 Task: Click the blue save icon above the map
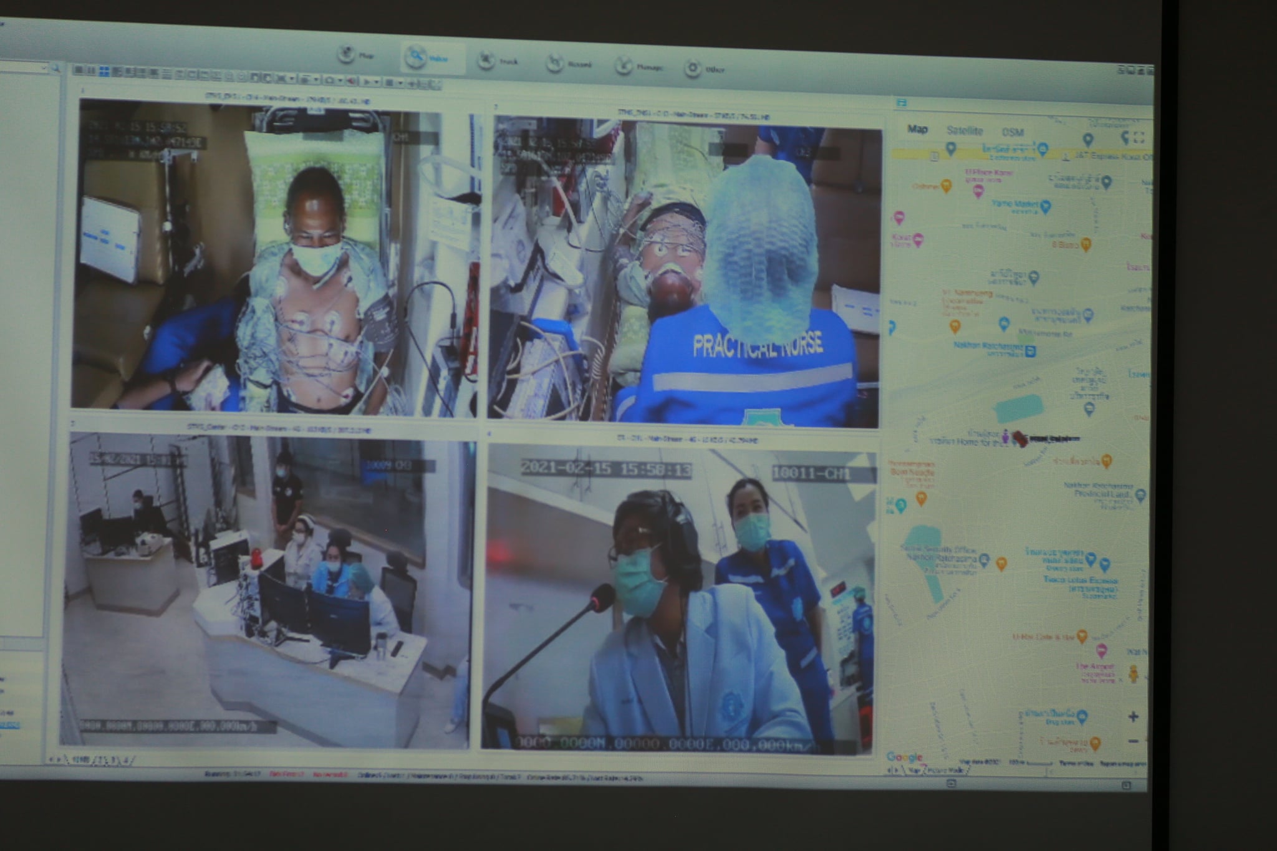coord(900,102)
